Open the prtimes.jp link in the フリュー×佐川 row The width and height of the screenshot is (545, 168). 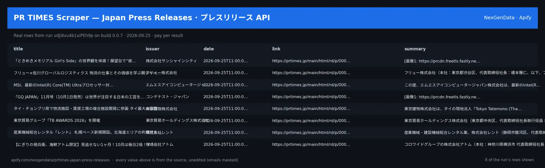[x=311, y=73]
